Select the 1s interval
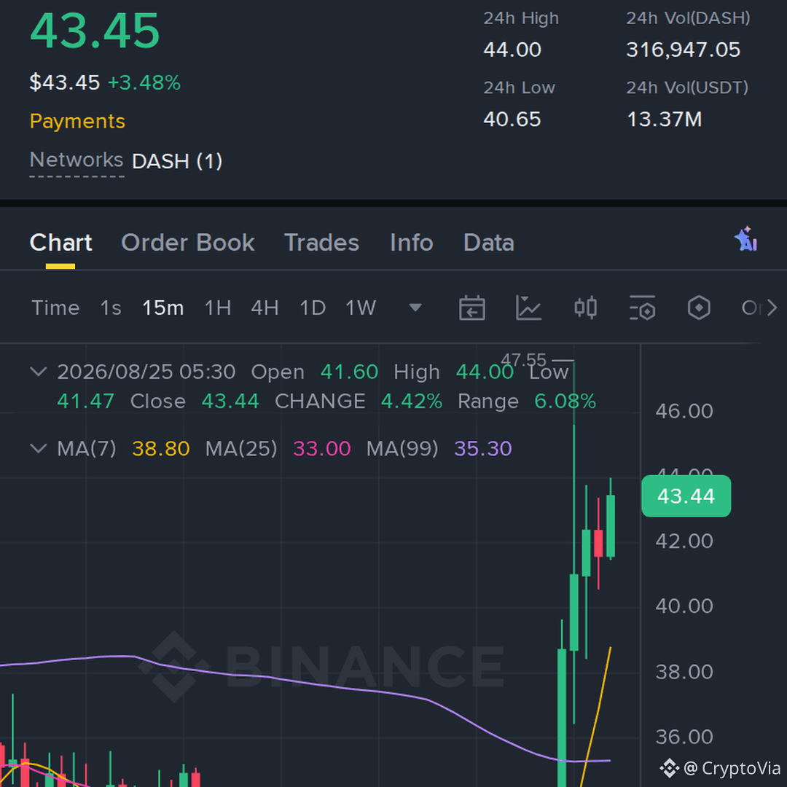 pyautogui.click(x=111, y=308)
